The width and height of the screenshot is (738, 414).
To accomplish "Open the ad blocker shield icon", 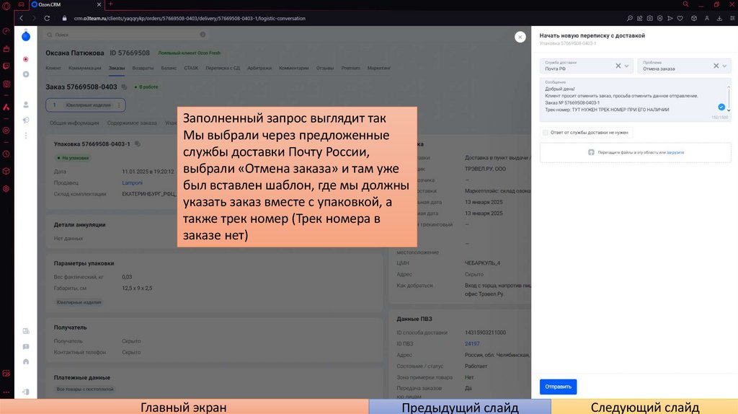I will click(660, 18).
